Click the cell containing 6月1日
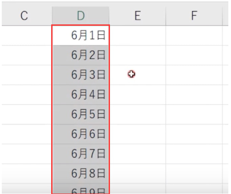This screenshot has width=231, height=194. click(x=81, y=36)
